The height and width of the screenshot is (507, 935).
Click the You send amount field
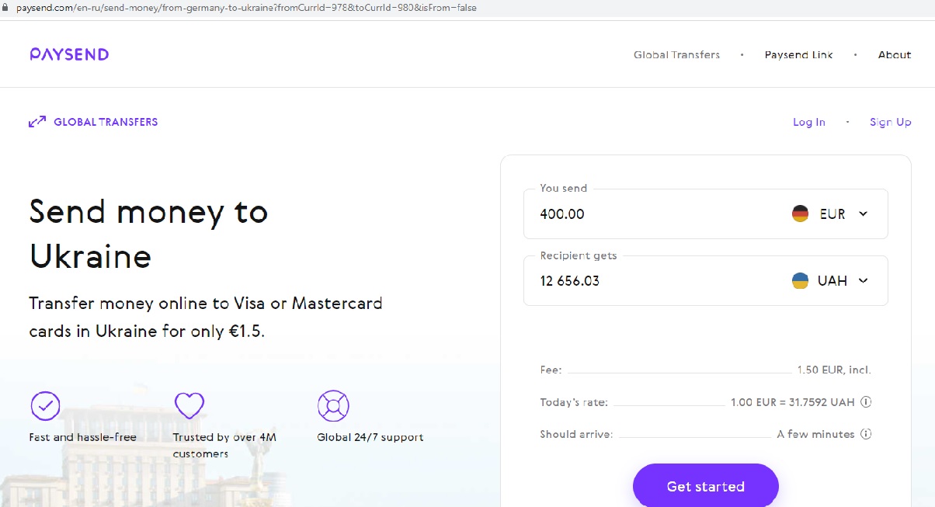(x=652, y=214)
